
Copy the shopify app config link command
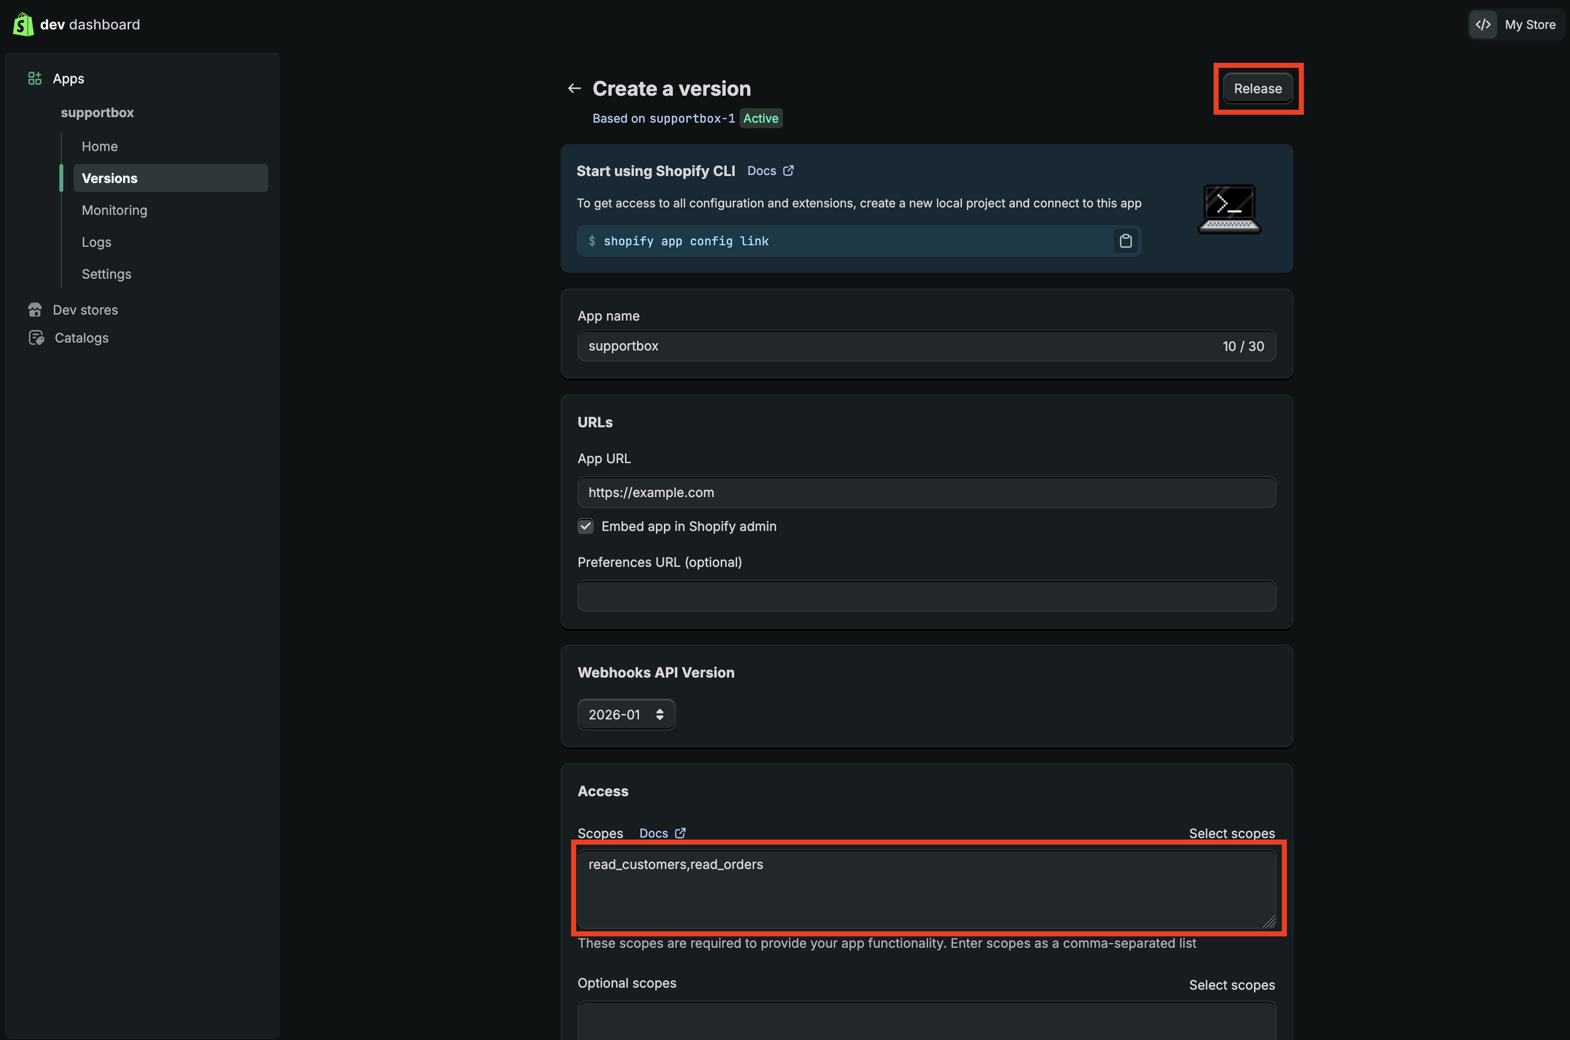1125,241
